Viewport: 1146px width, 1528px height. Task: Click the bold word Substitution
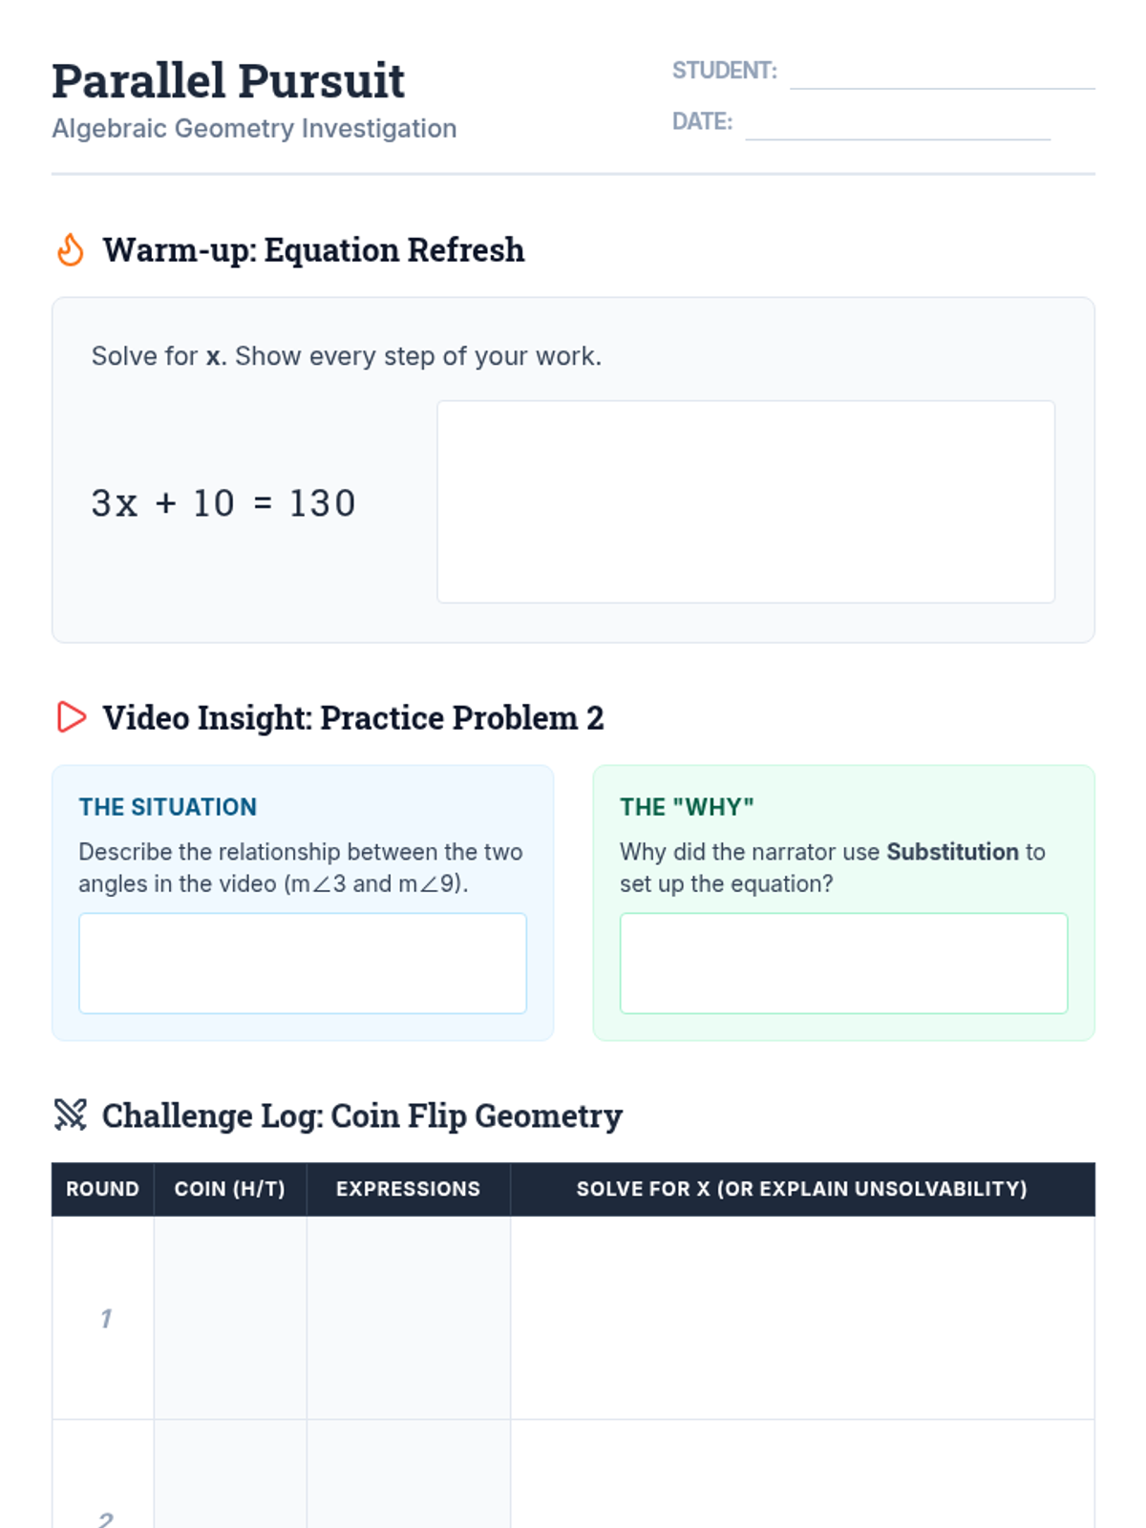pos(952,852)
